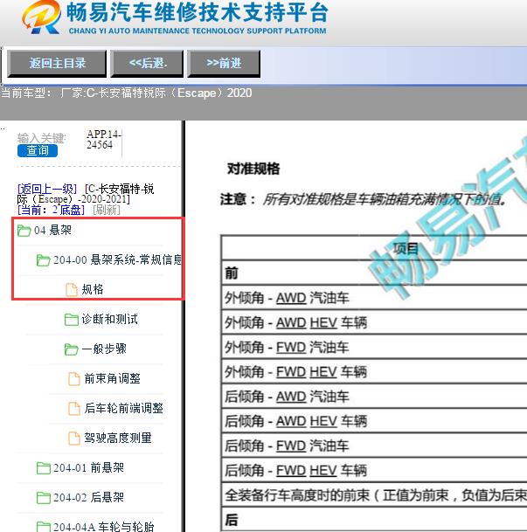This screenshot has height=532, width=527.
Task: Click the >>前进 forward button
Action: (224, 64)
